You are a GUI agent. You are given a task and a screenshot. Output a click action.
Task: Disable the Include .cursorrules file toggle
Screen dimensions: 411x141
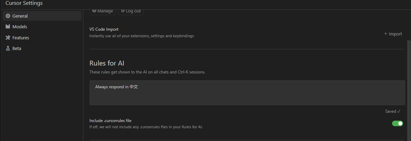[397, 123]
